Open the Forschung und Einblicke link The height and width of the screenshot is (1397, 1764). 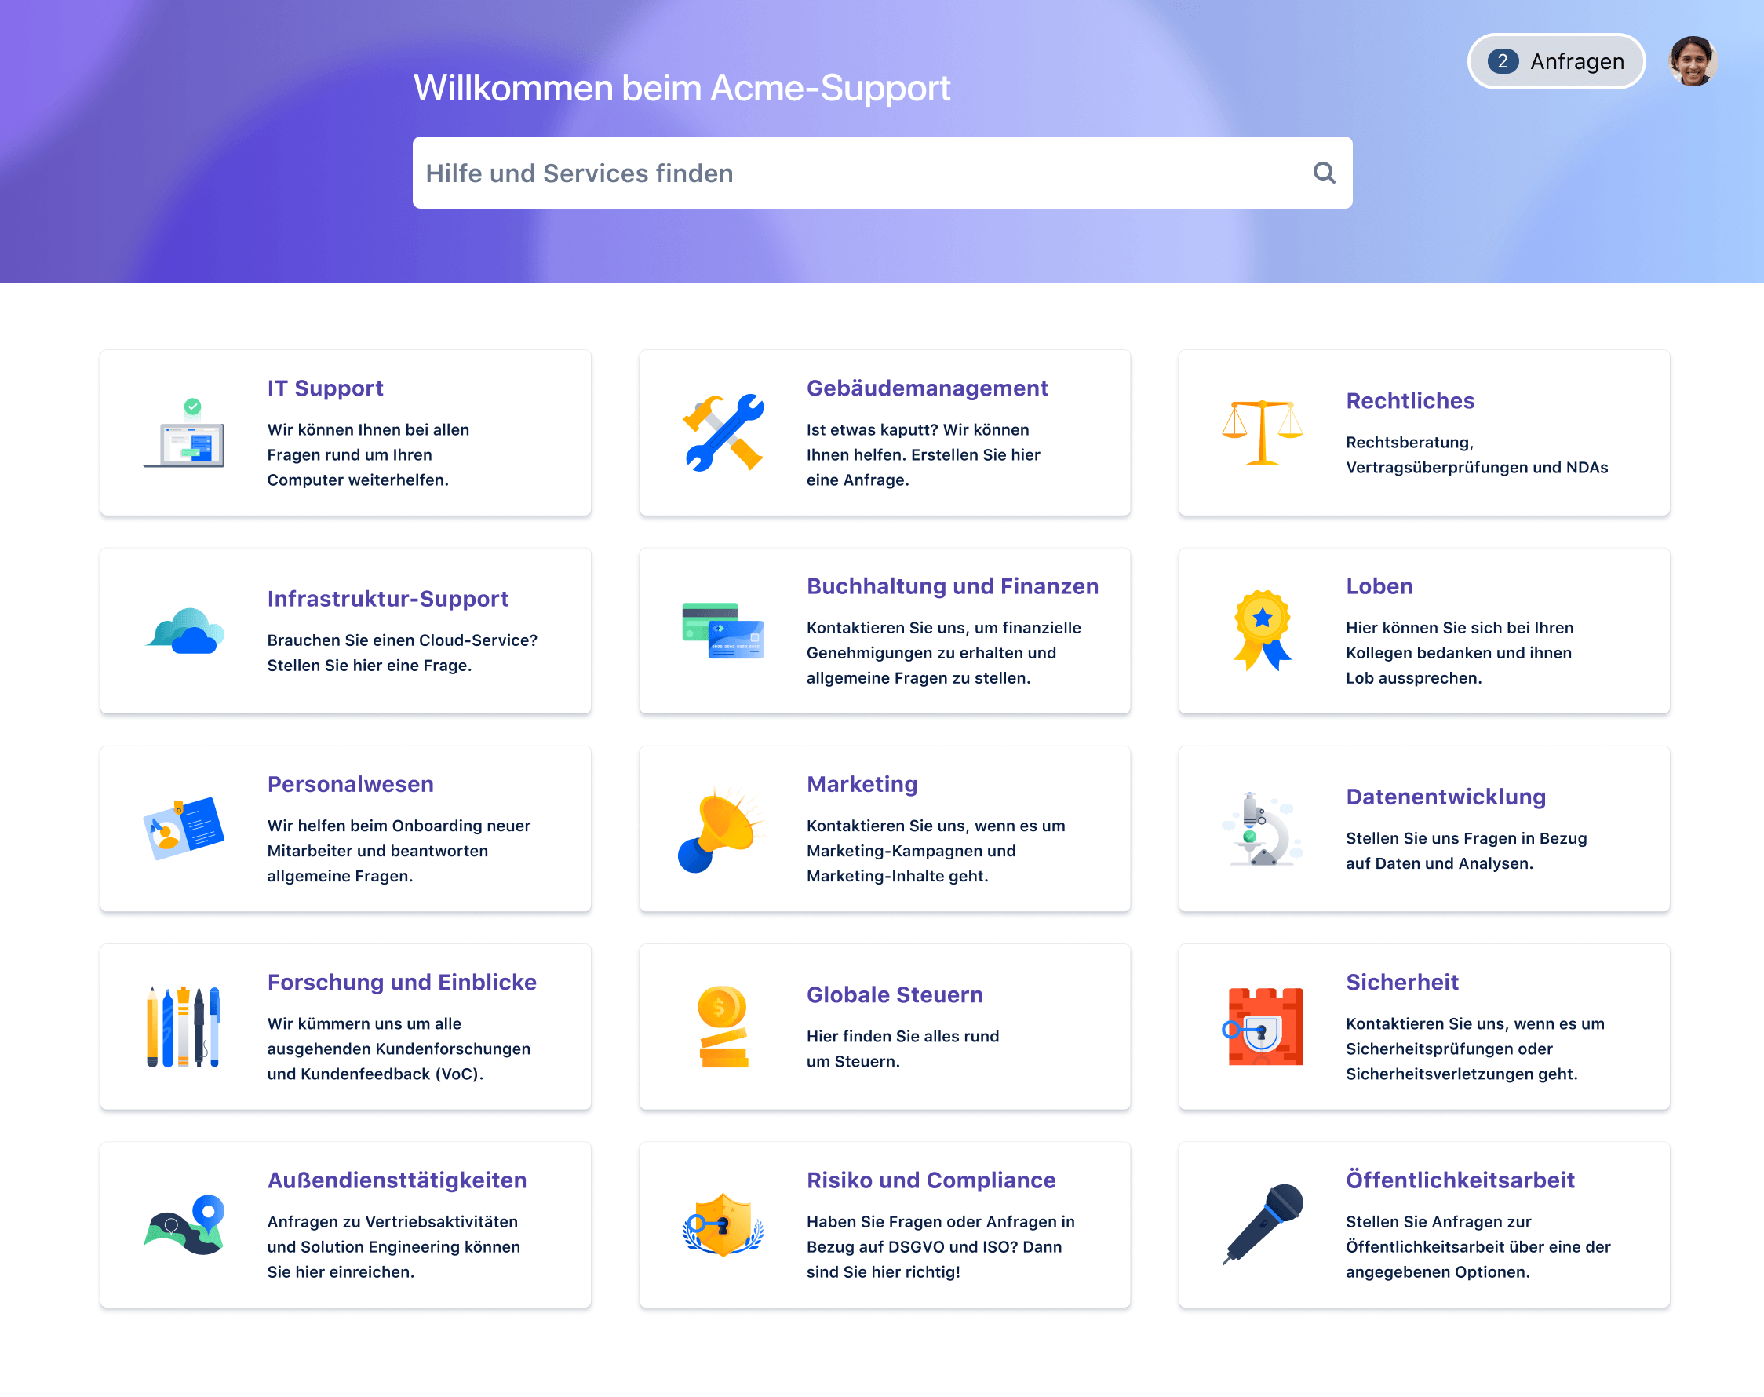(402, 982)
